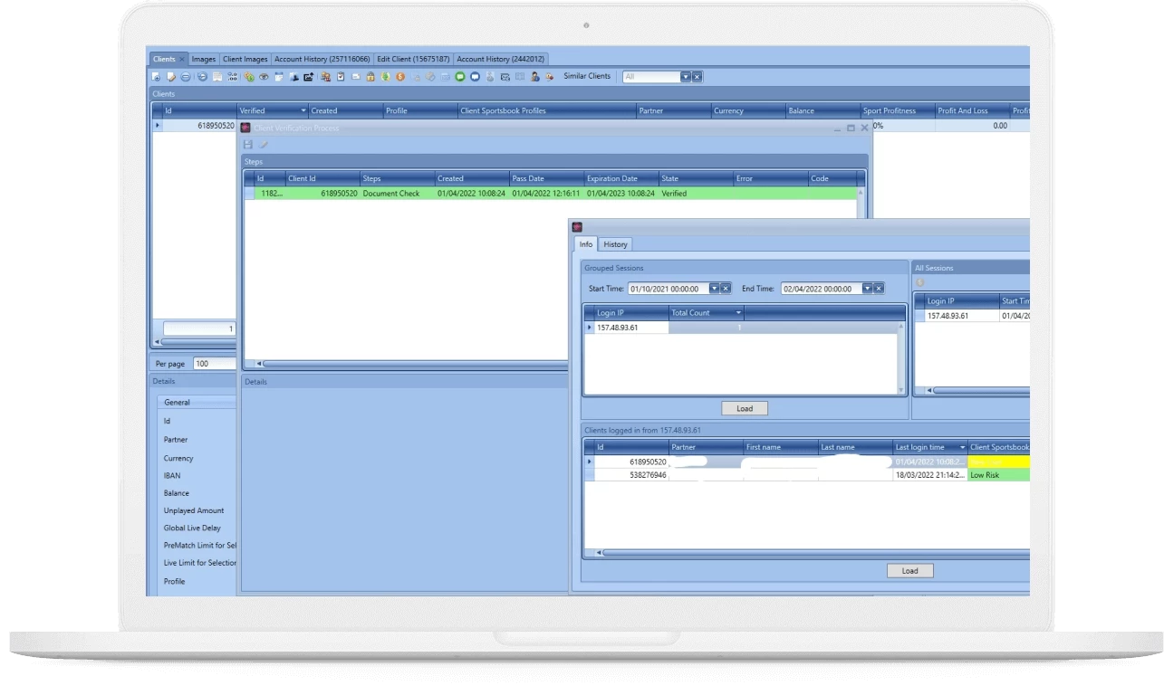The width and height of the screenshot is (1164, 695).
Task: Select the green Low Risk status cell
Action: pos(997,473)
